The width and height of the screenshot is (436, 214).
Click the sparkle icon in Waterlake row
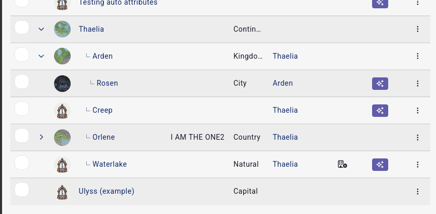(380, 164)
